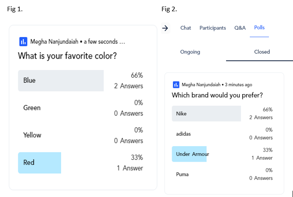Click the 'Which brand would you prefer?' title

[x=217, y=95]
